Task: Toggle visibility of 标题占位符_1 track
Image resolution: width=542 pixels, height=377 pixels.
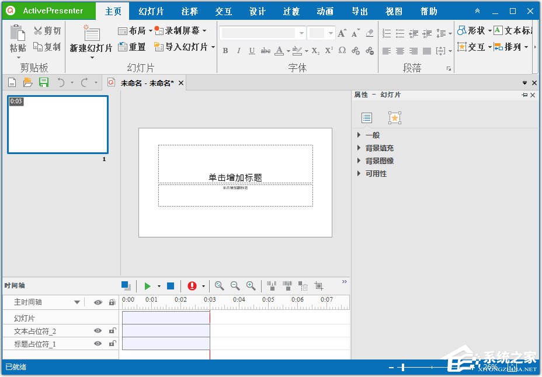Action: 98,344
